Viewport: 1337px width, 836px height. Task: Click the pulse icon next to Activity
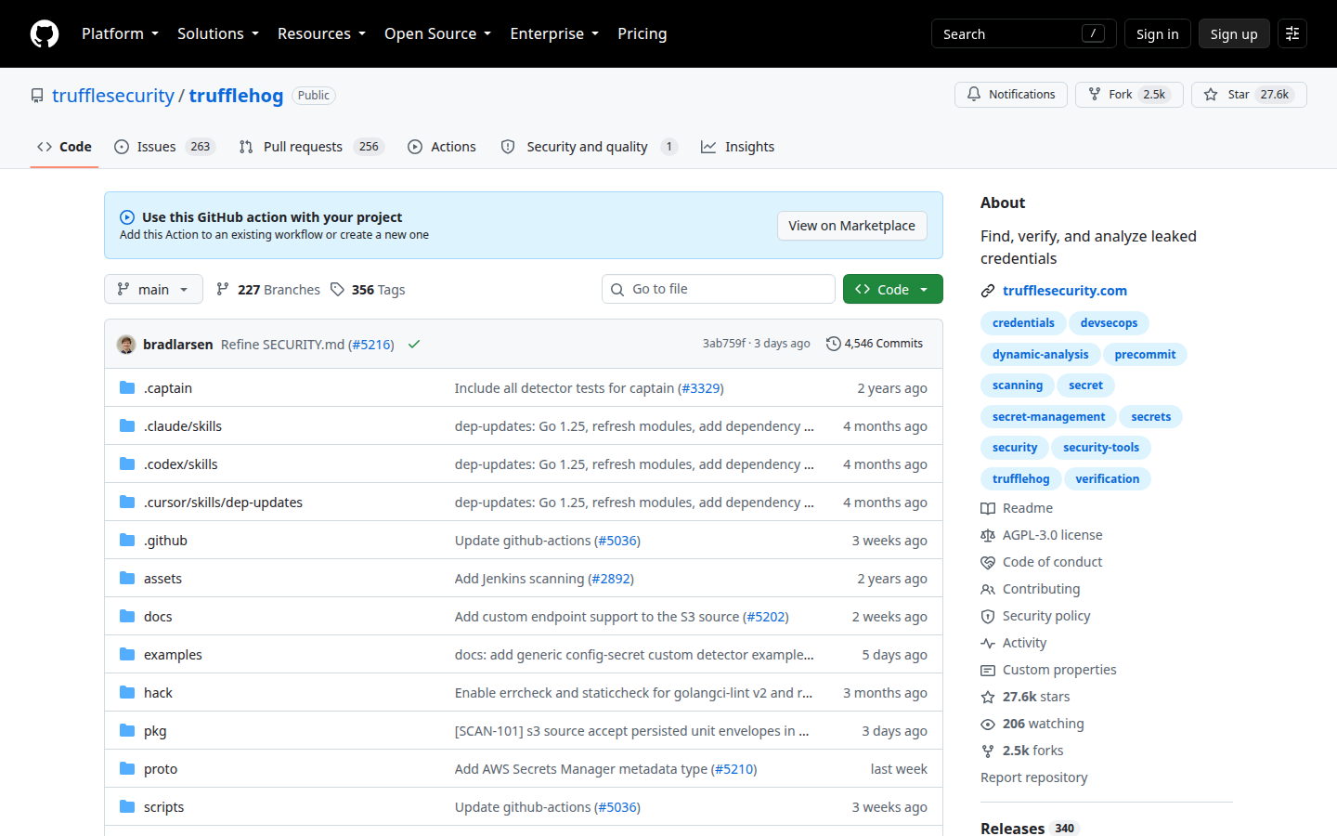pos(988,643)
